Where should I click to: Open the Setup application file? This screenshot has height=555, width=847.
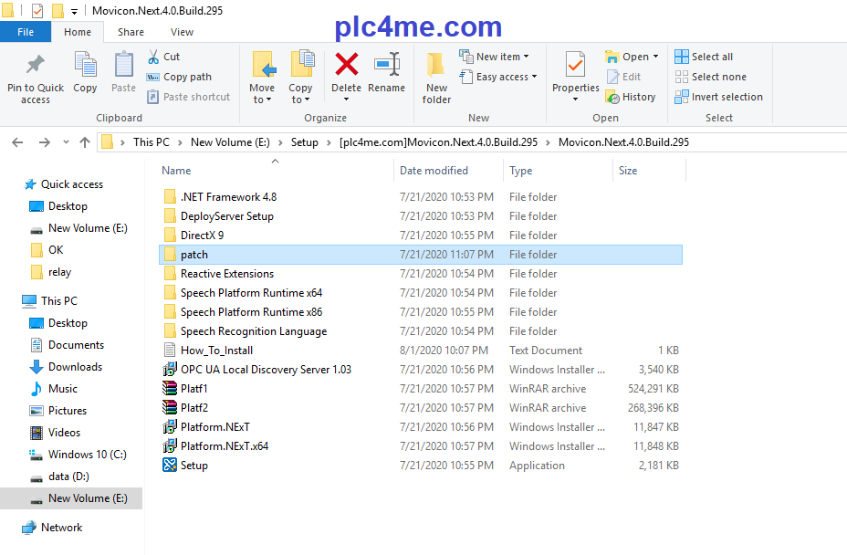click(193, 466)
